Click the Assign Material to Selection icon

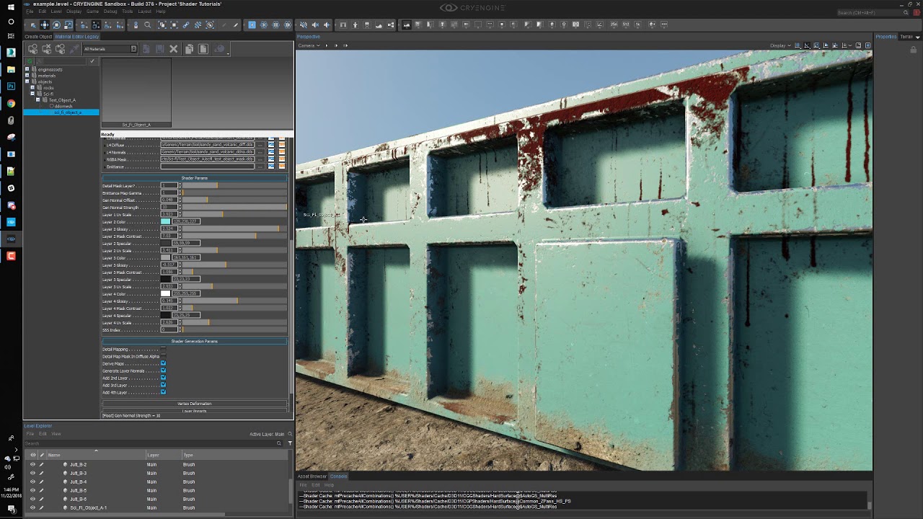pyautogui.click(x=33, y=49)
